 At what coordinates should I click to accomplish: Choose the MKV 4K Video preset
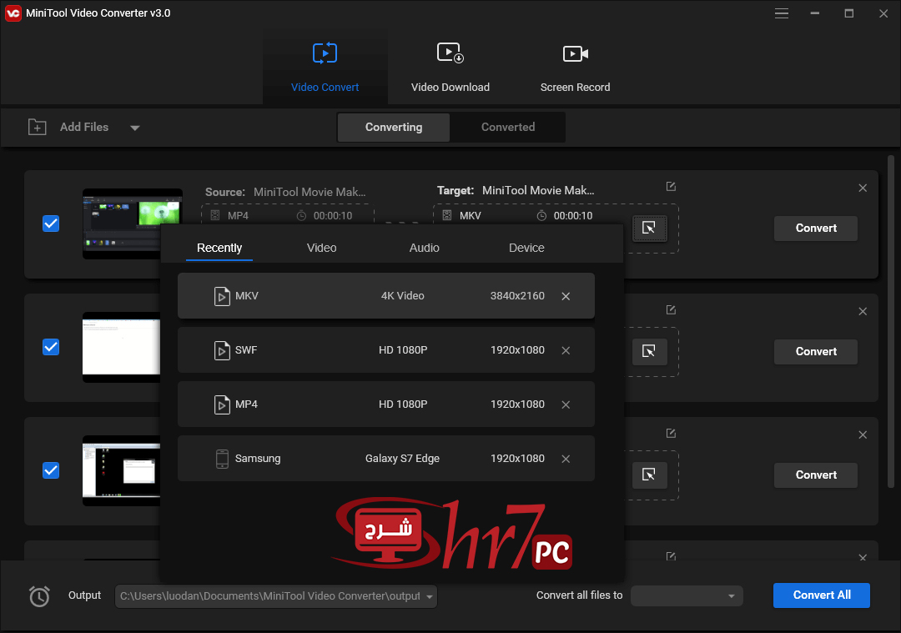click(x=386, y=296)
